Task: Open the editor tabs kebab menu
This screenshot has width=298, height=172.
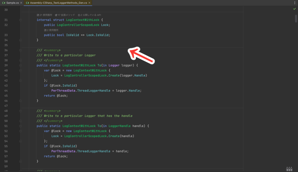Action: click(x=295, y=3)
